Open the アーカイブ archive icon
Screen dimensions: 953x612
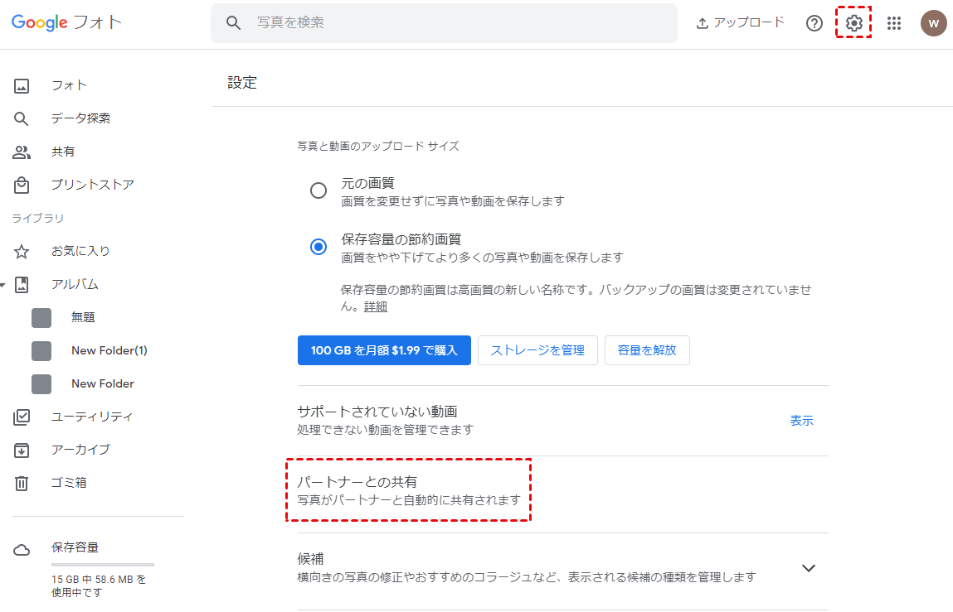click(22, 450)
